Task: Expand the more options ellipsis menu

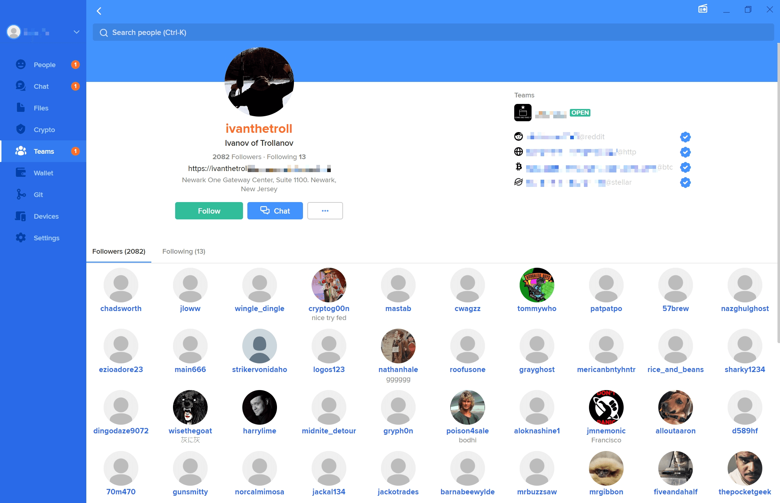Action: 325,211
